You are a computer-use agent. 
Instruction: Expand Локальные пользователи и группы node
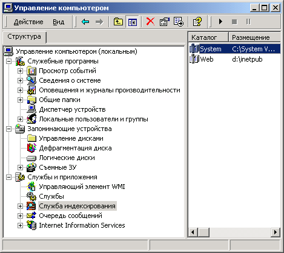click(20, 119)
